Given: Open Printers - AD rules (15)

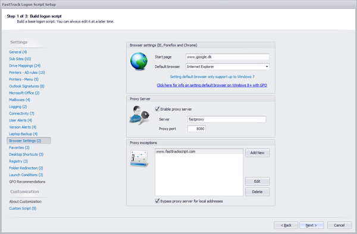Looking at the screenshot, I should [x=27, y=73].
